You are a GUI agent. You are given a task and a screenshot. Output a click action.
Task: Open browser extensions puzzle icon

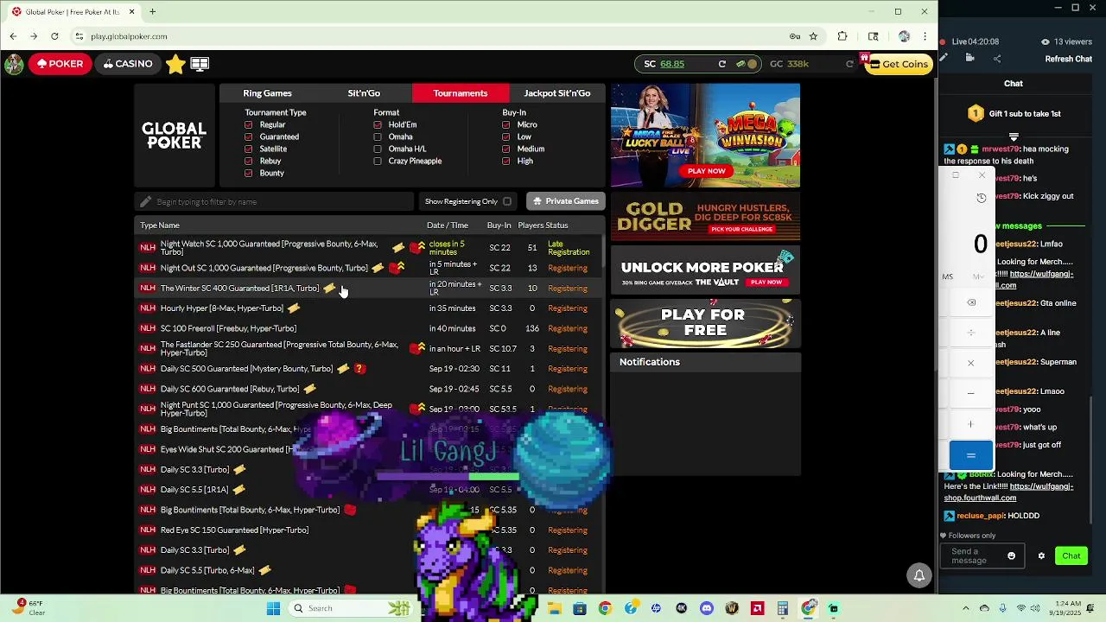[x=842, y=36]
